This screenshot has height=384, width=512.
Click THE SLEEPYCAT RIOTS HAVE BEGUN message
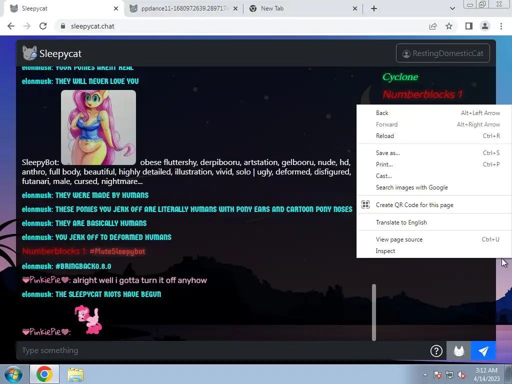[x=108, y=294]
